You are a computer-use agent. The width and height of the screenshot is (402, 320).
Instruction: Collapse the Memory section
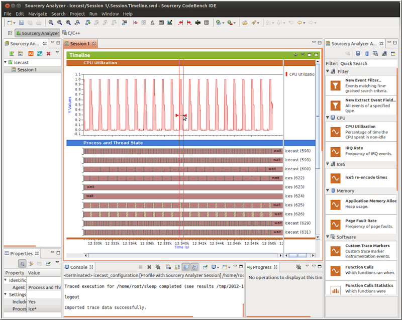tap(328, 190)
